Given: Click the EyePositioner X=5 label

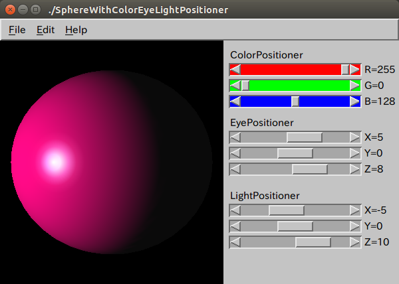Looking at the screenshot, I should click(x=374, y=137).
